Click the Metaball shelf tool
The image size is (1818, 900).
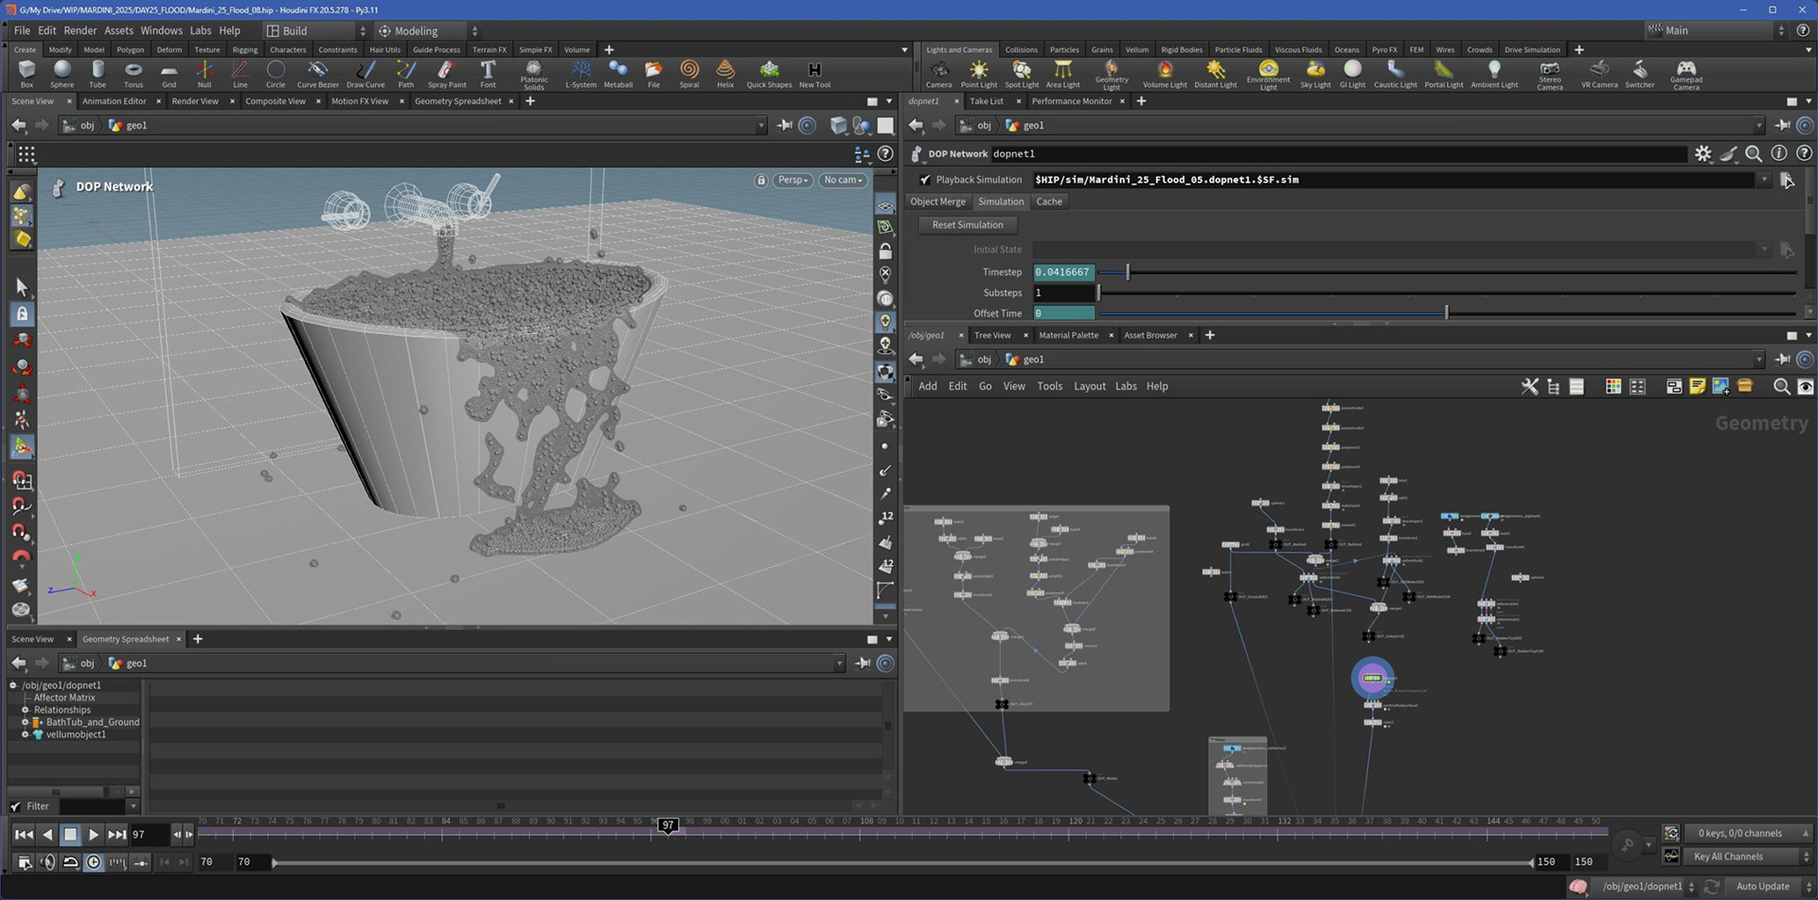tap(617, 74)
